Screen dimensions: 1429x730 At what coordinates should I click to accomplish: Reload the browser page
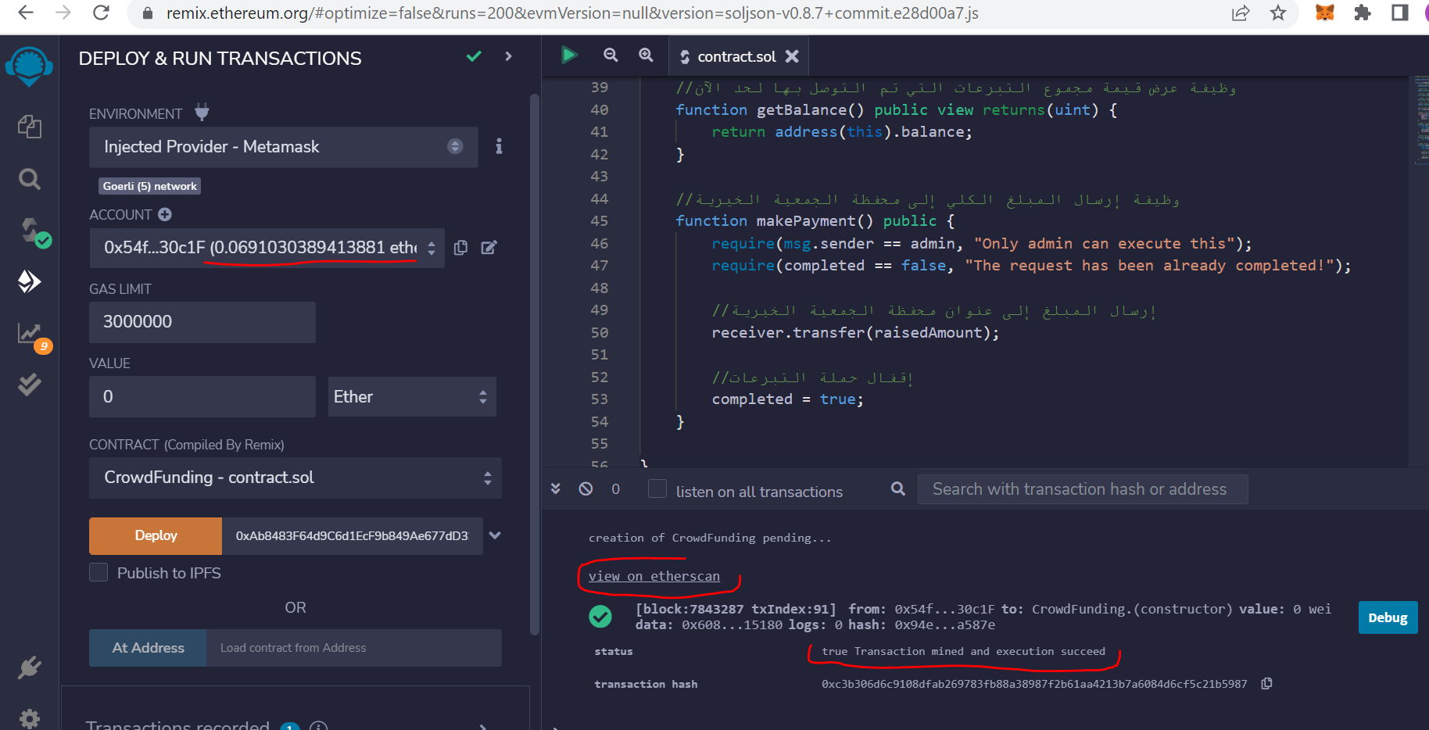tap(101, 13)
